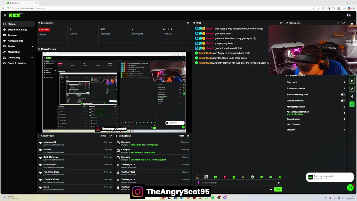Click the green Chat send button
Viewport: 357px width, 201px height.
click(x=278, y=189)
